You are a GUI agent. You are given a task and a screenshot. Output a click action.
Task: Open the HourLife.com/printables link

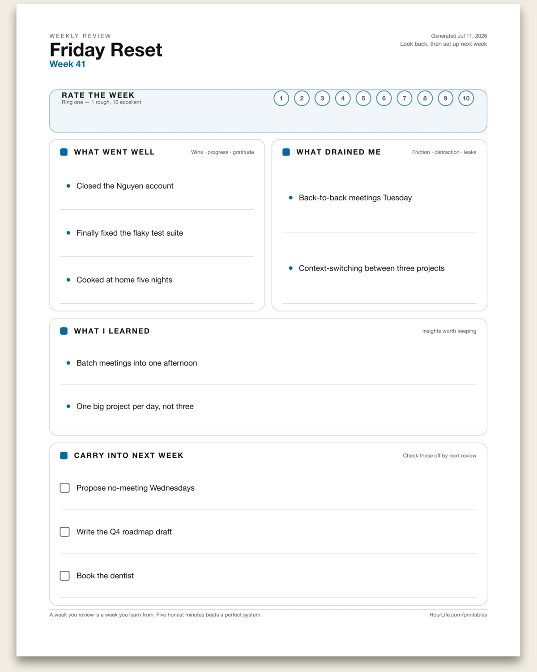pyautogui.click(x=458, y=615)
